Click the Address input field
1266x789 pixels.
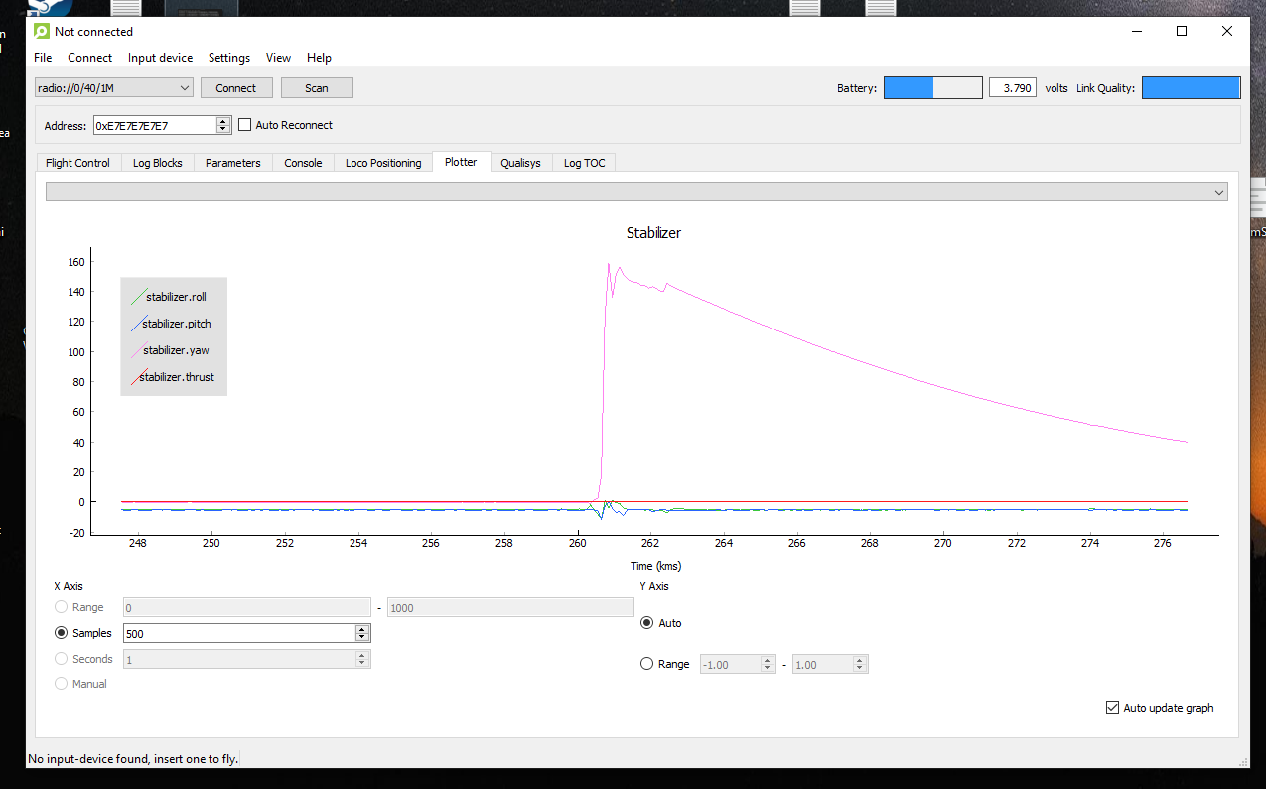[x=154, y=125]
